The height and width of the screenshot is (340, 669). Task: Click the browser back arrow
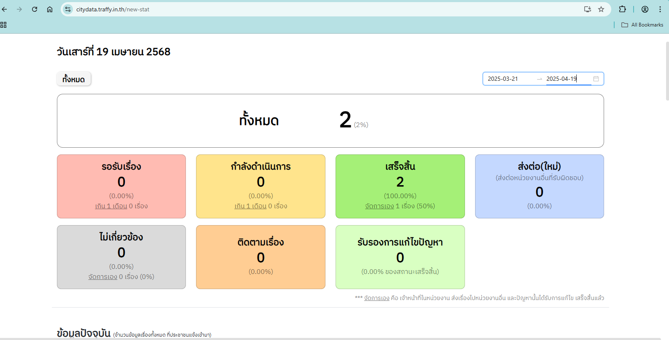point(5,9)
